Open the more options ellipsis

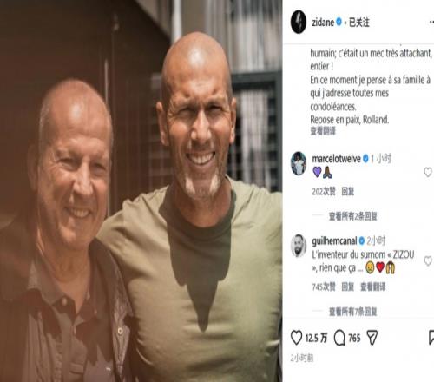(x=431, y=22)
